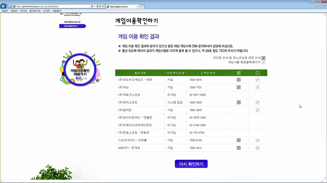327x183 pixels.
Task: Select the highlighted 게임이용확인하기 sidebar item
Action: (x=72, y=26)
